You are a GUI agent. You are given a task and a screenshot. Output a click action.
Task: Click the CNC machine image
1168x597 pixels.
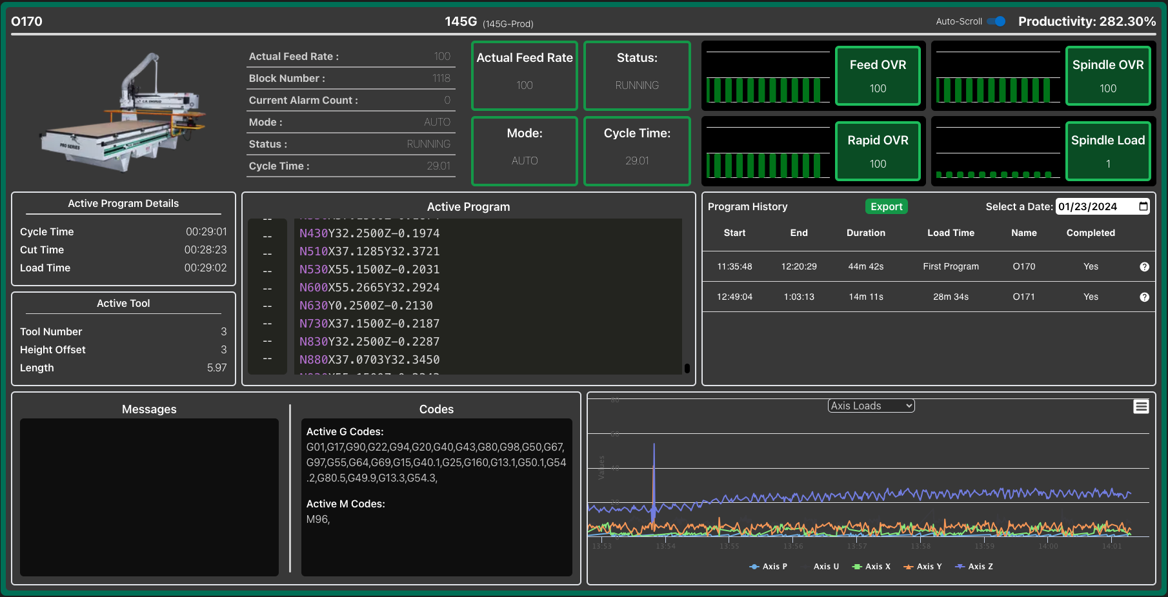(123, 114)
